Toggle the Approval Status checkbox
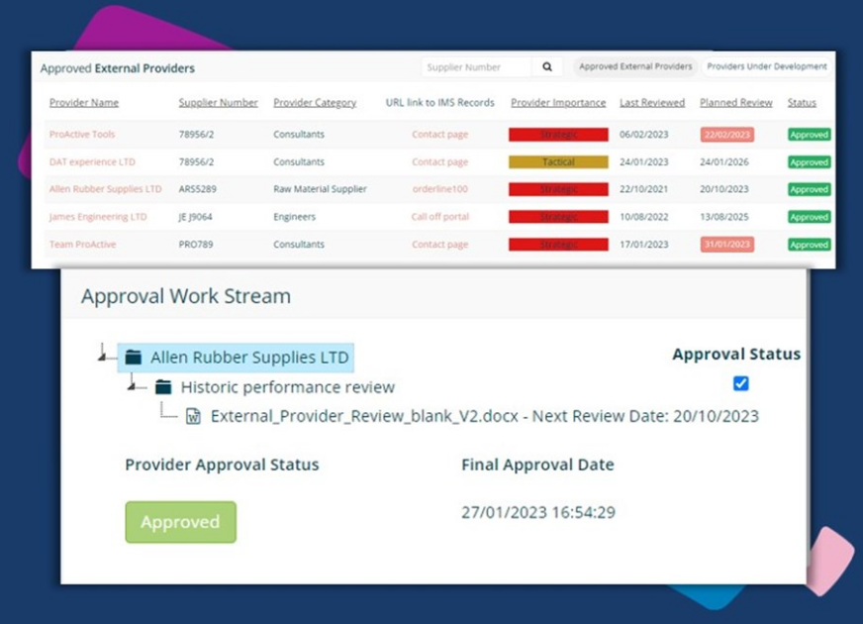 [740, 383]
